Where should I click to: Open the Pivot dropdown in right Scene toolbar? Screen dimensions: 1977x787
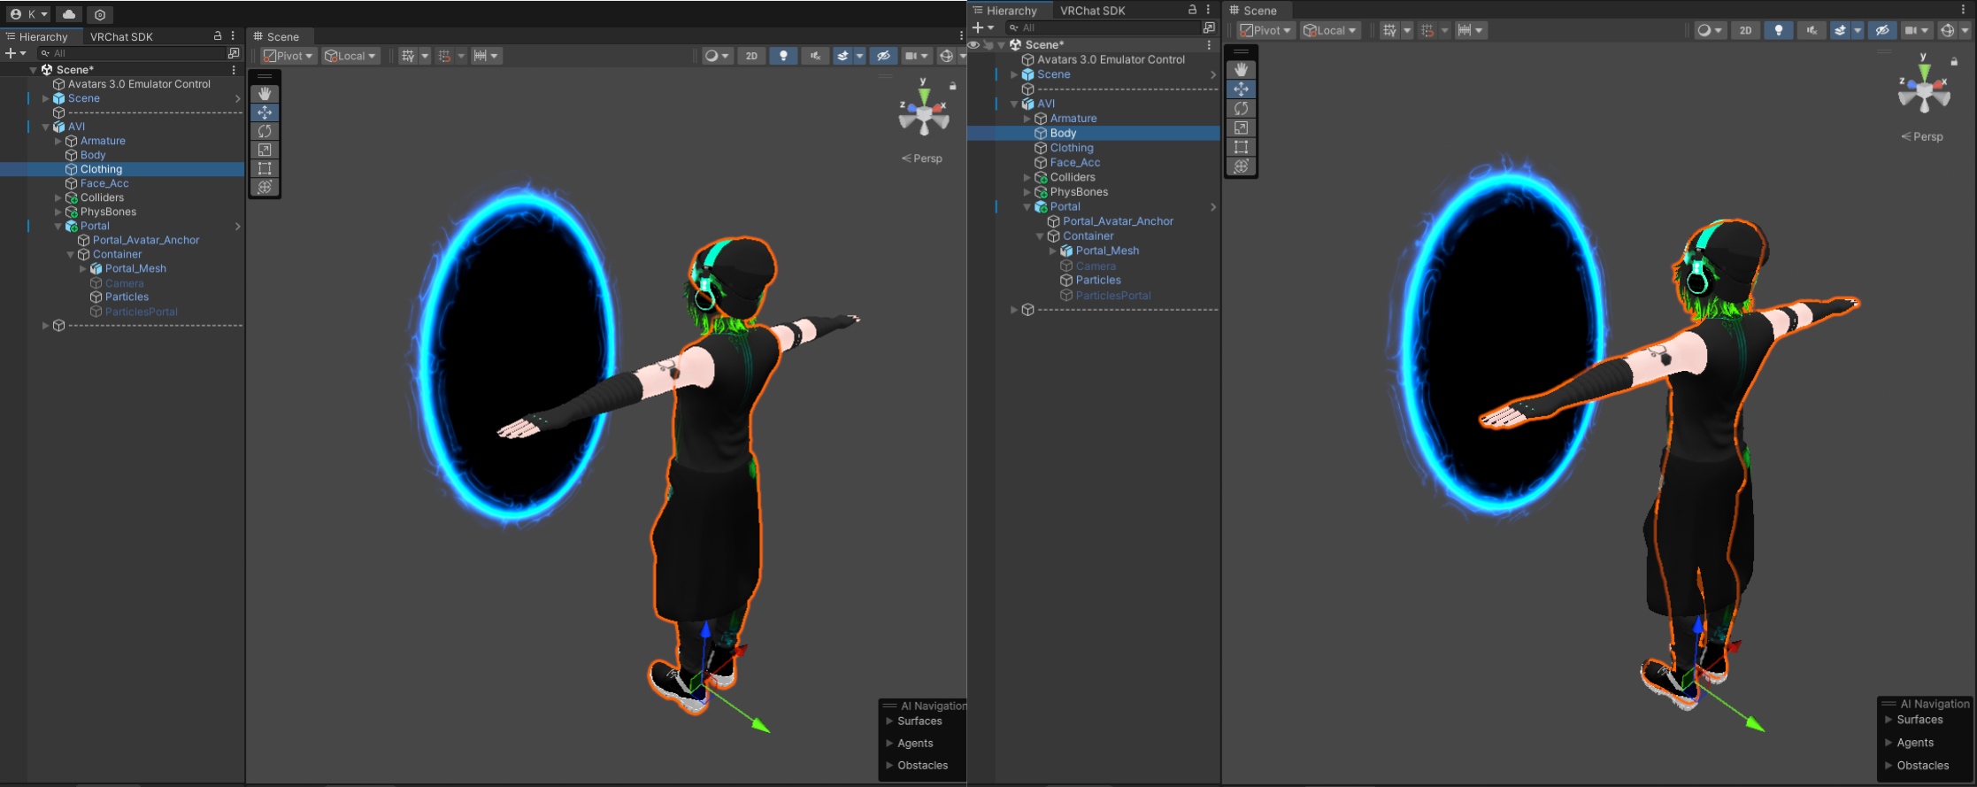click(x=1266, y=30)
